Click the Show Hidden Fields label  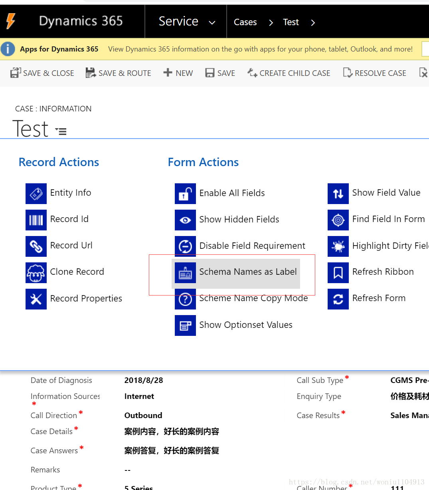(239, 219)
